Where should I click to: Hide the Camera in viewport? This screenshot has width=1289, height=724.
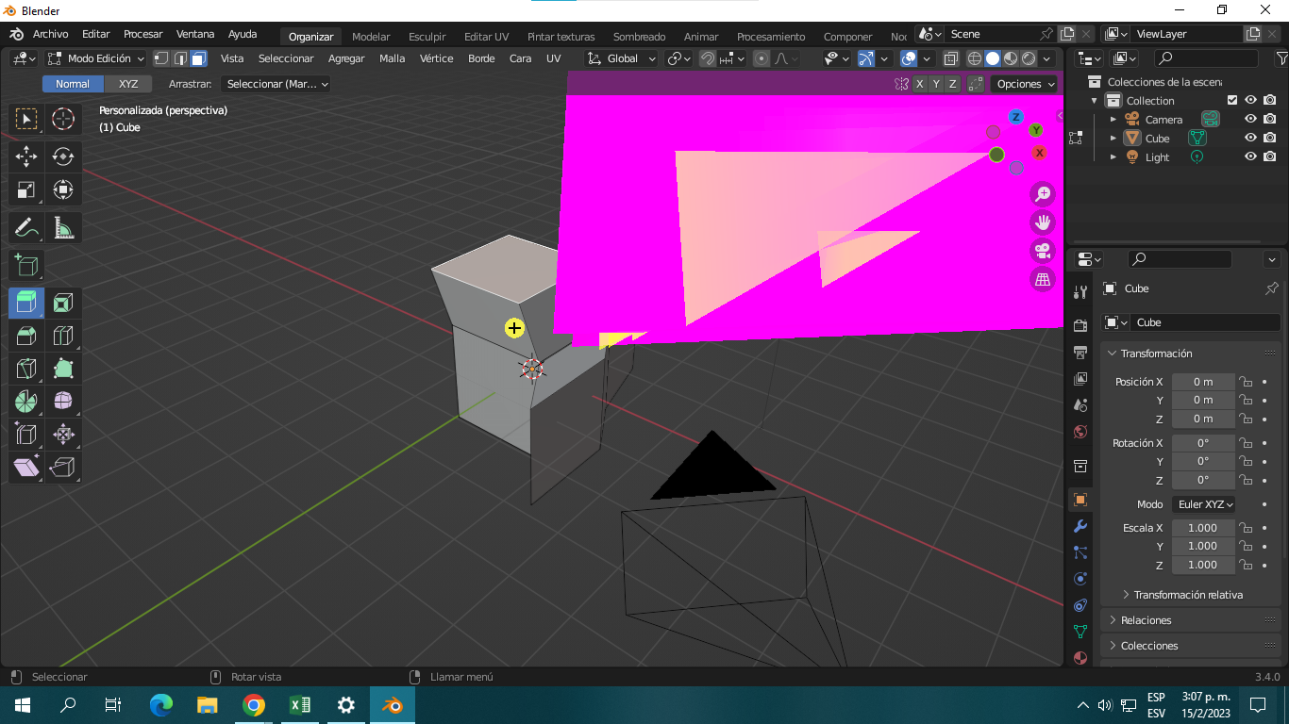1250,119
